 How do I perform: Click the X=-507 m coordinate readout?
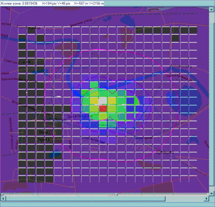81,3
